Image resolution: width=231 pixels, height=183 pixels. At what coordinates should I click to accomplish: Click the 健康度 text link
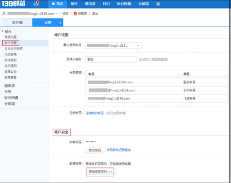pos(82,13)
